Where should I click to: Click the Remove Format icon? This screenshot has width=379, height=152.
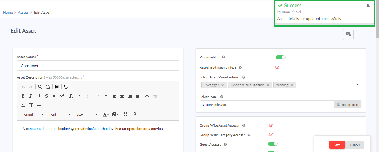[x=71, y=96]
